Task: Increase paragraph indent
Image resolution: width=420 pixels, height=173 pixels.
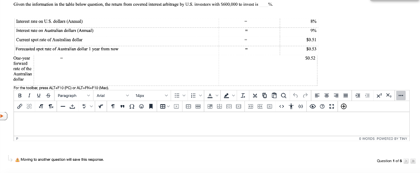Action: point(358,96)
